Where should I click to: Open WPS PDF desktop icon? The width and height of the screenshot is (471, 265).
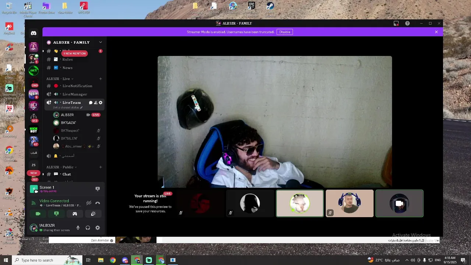tap(84, 8)
